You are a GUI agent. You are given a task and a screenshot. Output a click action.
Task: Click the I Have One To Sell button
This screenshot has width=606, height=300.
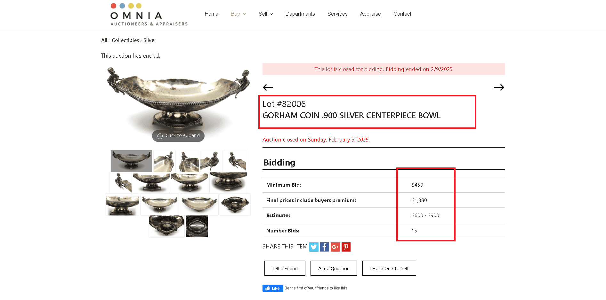pos(389,268)
